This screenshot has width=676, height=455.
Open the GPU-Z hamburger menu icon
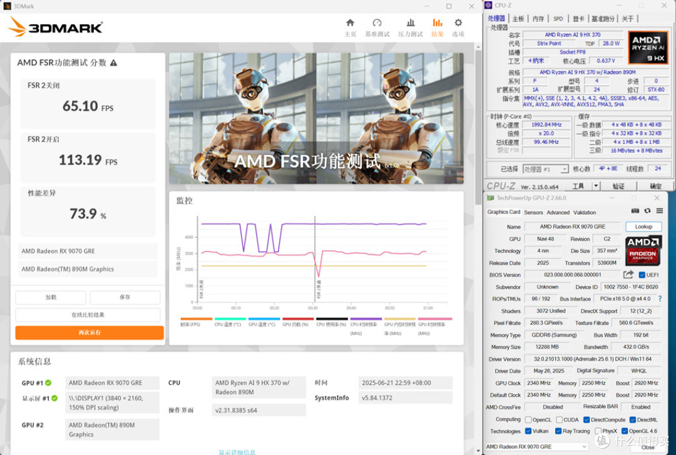click(x=660, y=211)
